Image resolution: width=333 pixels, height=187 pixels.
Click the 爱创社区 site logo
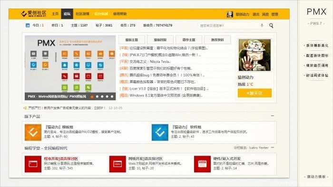[x=34, y=14]
